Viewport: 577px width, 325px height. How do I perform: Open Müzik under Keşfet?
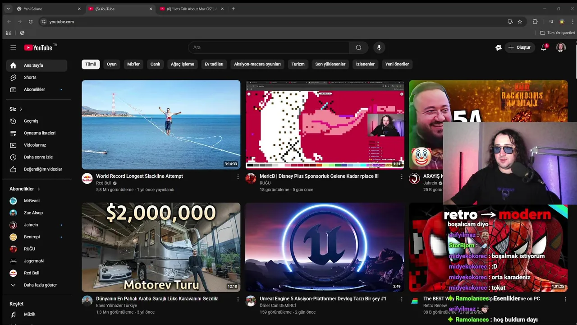pos(37,314)
